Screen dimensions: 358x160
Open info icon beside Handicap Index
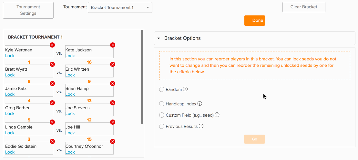[200, 104]
